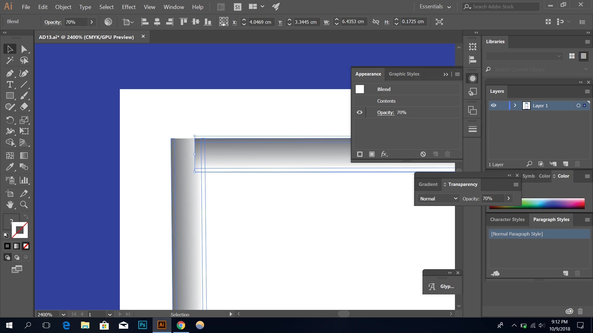Open the Essentials workspace switcher
This screenshot has width=593, height=333.
pos(435,7)
